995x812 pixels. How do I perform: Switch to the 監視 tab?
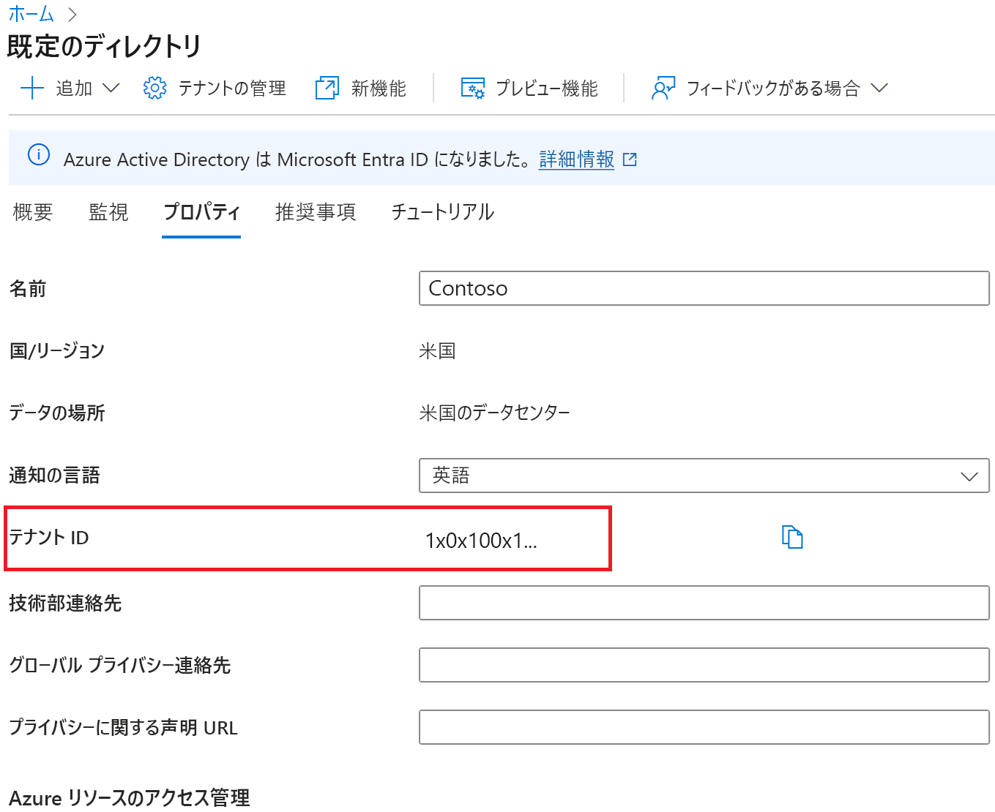coord(108,212)
